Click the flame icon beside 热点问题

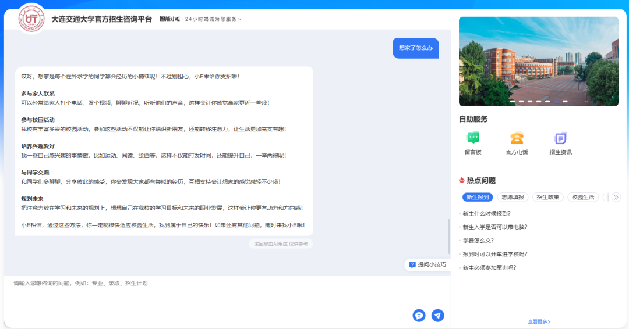point(462,180)
